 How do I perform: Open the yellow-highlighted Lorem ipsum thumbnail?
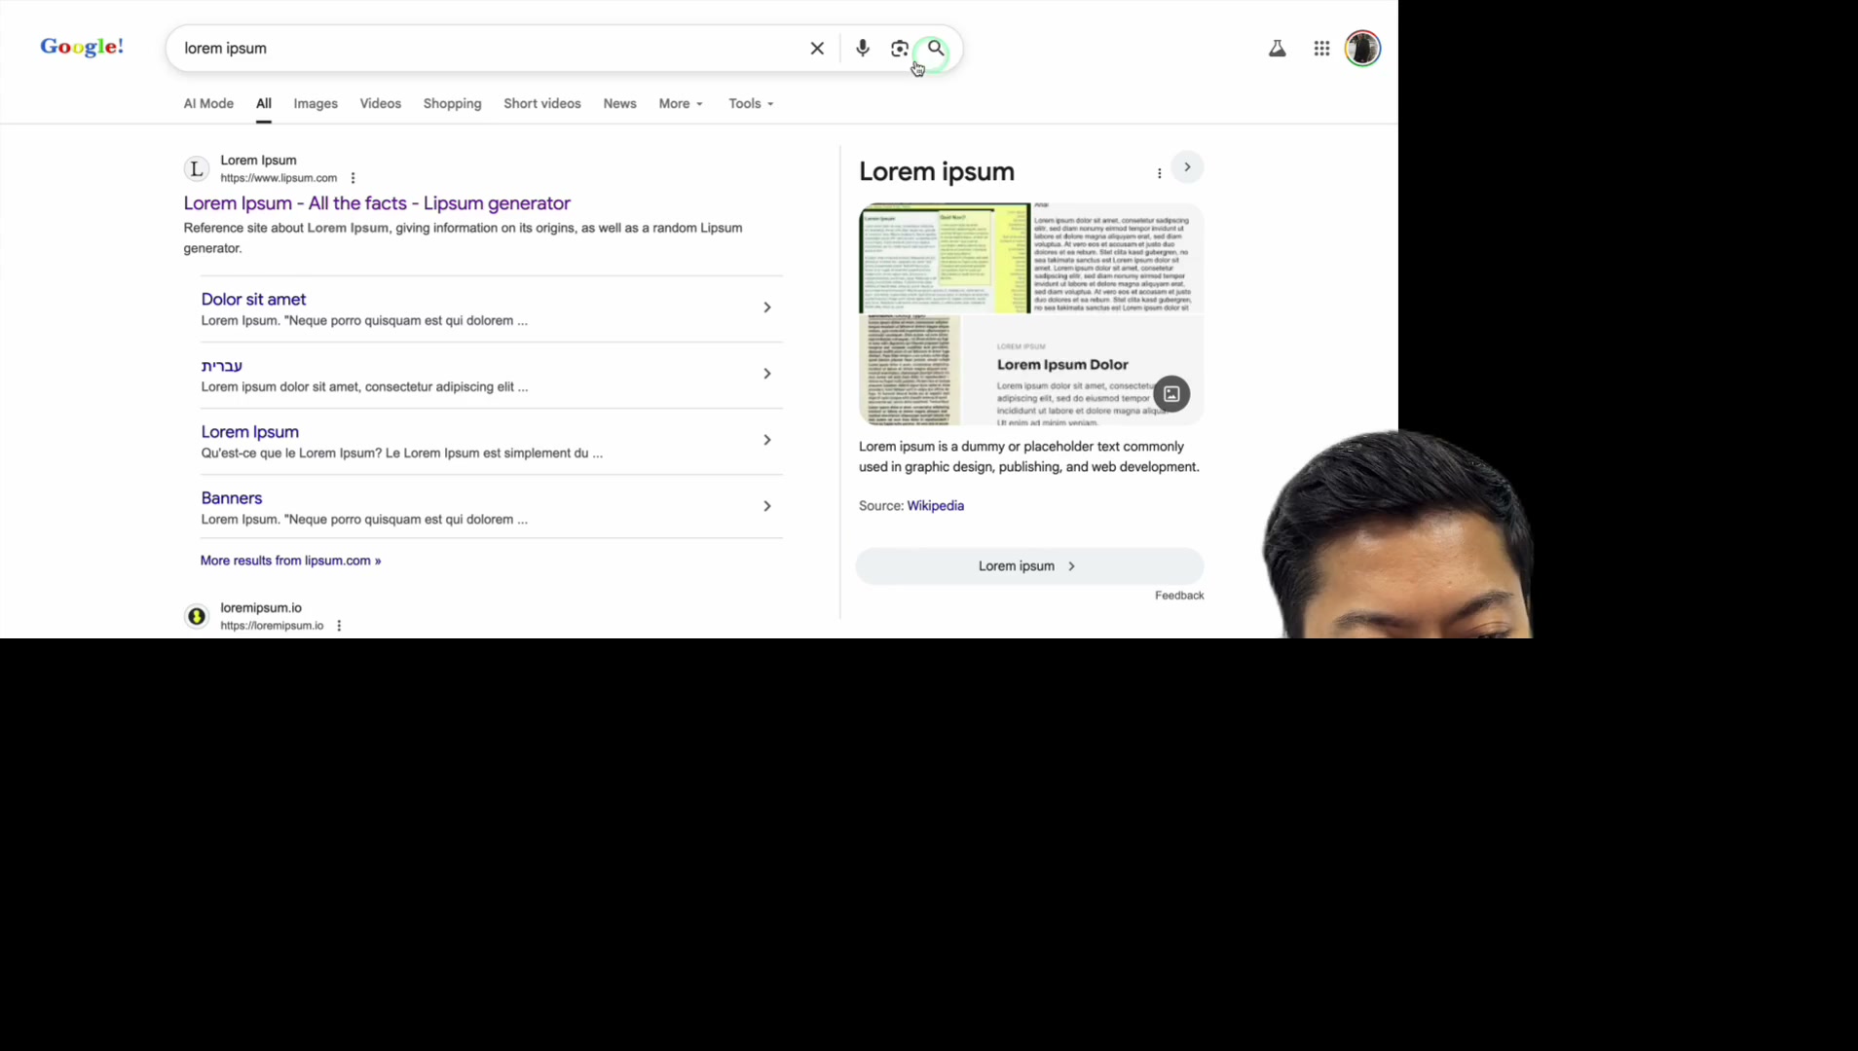click(x=944, y=258)
